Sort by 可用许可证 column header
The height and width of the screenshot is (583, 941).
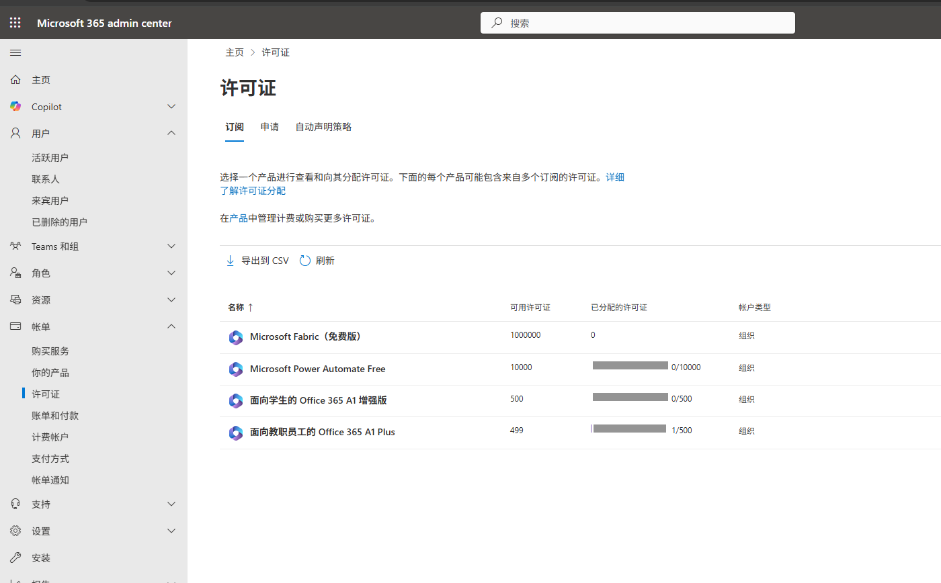pyautogui.click(x=530, y=308)
